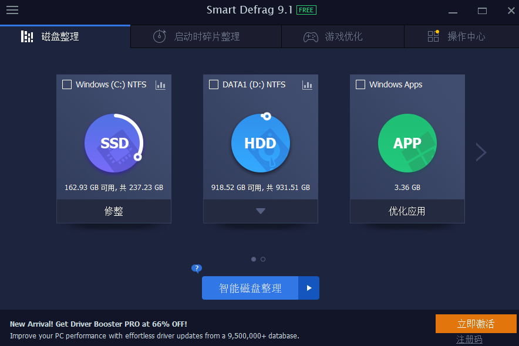Check the DATA1 (D:) NTFS checkbox

pos(214,84)
